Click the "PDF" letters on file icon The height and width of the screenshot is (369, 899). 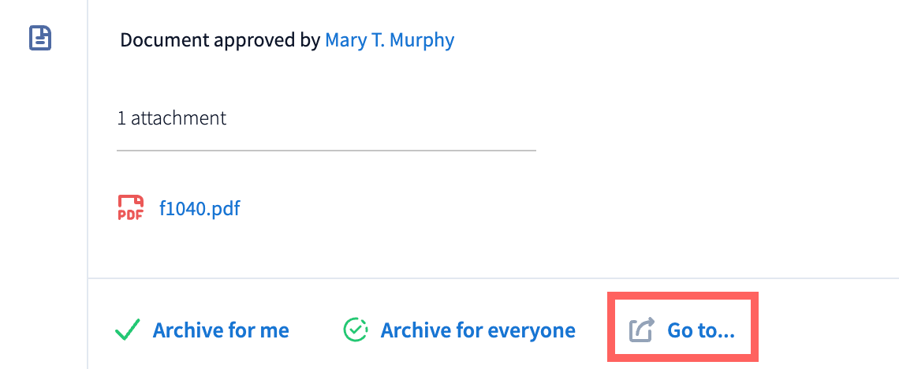point(130,214)
